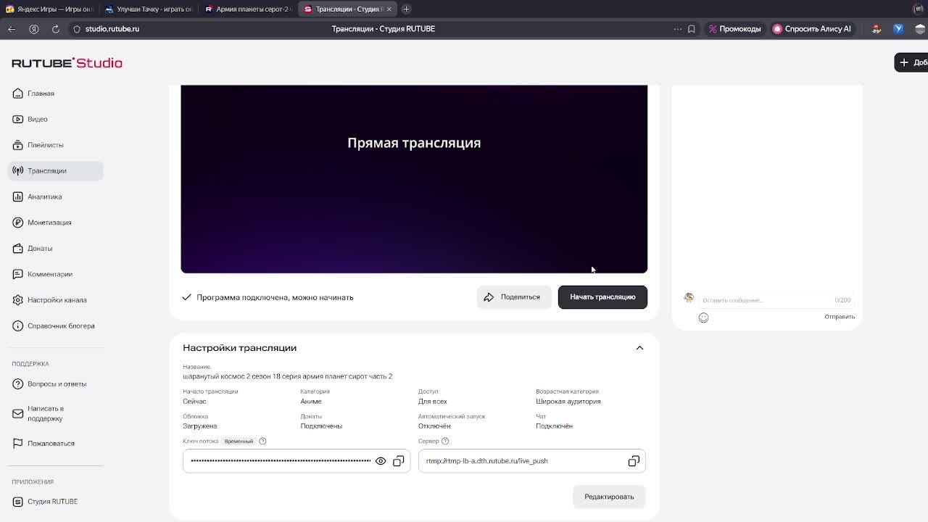Click the Временный key label
This screenshot has height=522, width=928.
(x=239, y=441)
